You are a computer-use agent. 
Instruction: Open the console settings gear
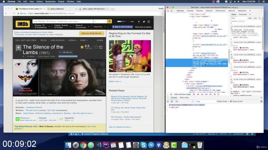click(261, 101)
